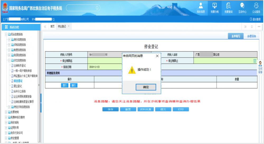Click the 停业期限起 date input field
The image size is (264, 144).
[106, 61]
